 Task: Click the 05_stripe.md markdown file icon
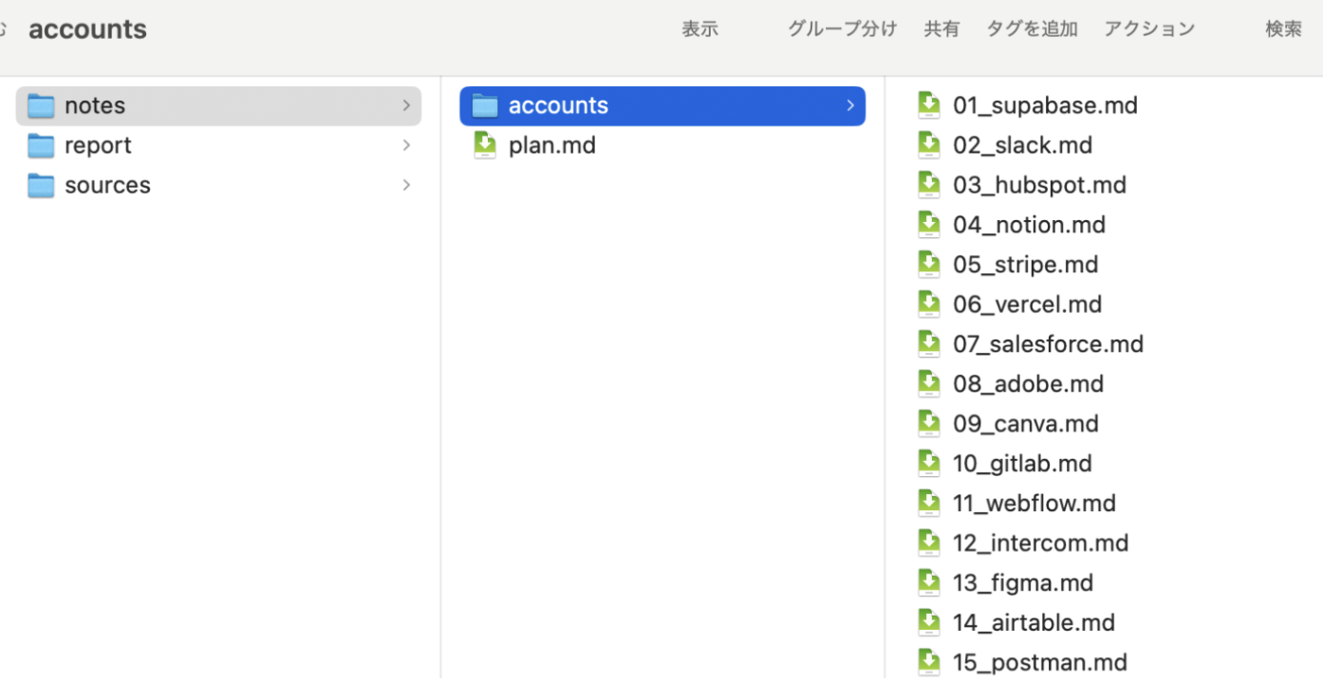[929, 265]
